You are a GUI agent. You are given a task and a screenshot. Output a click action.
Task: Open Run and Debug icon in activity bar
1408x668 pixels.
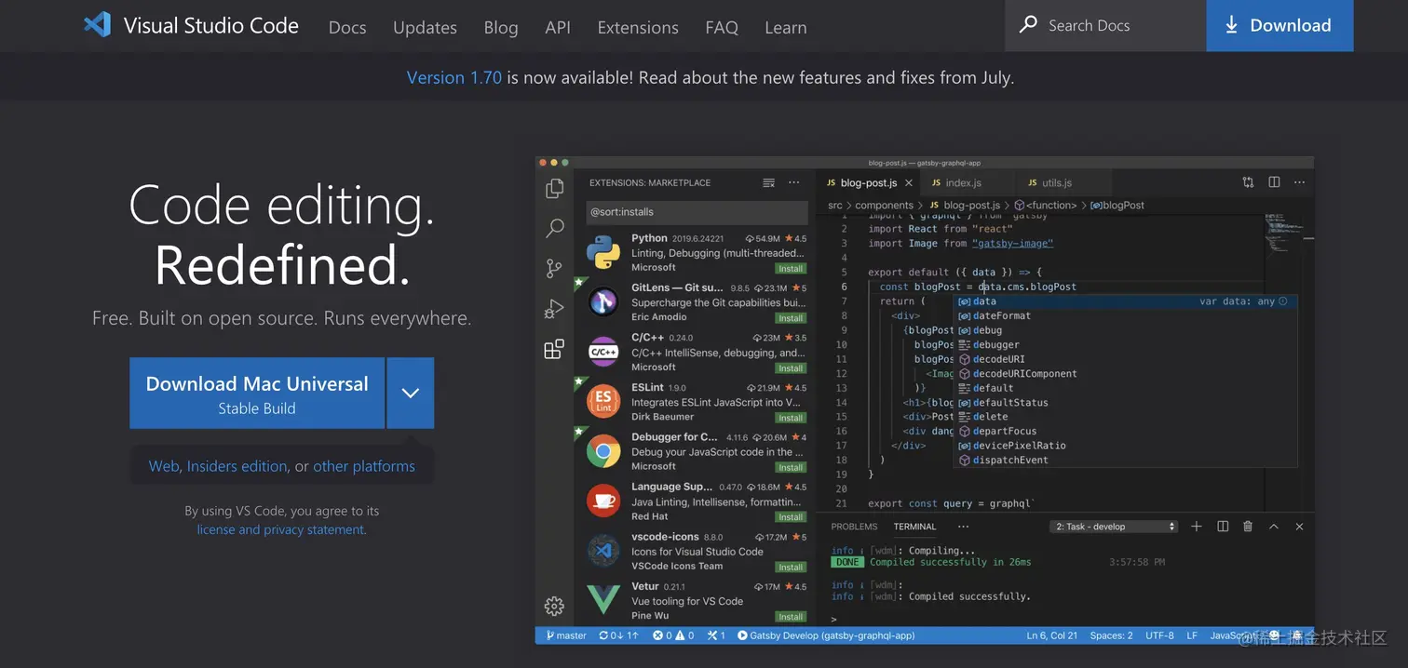554,309
